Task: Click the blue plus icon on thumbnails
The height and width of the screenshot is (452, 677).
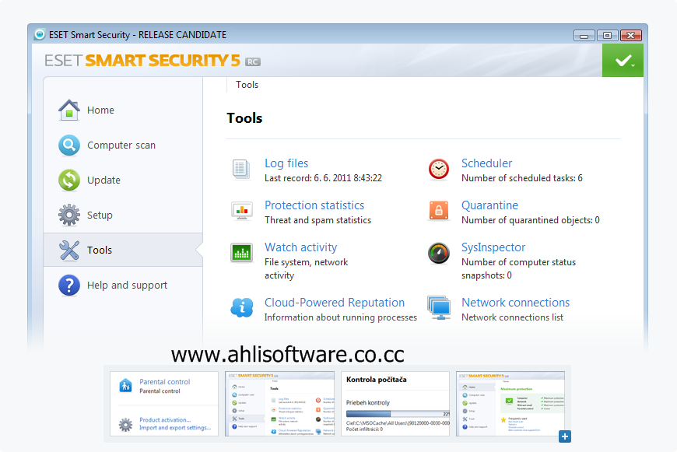Action: pos(565,436)
